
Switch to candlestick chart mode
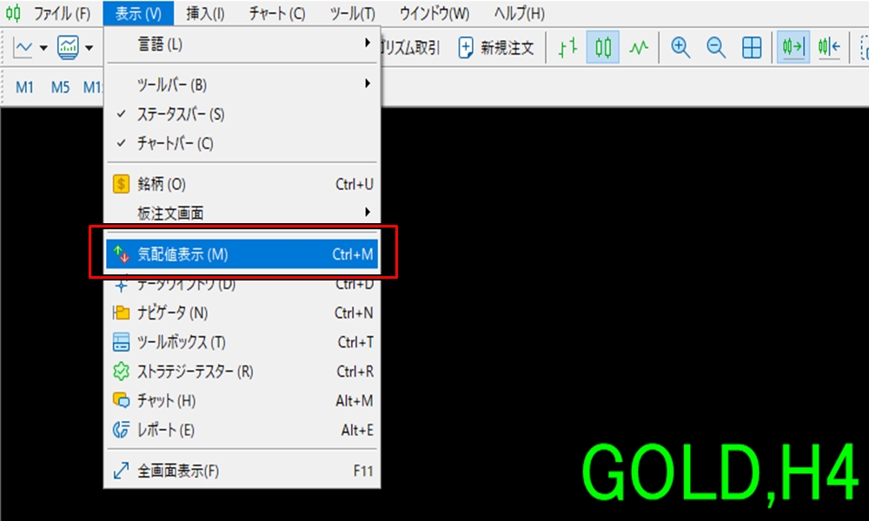603,49
